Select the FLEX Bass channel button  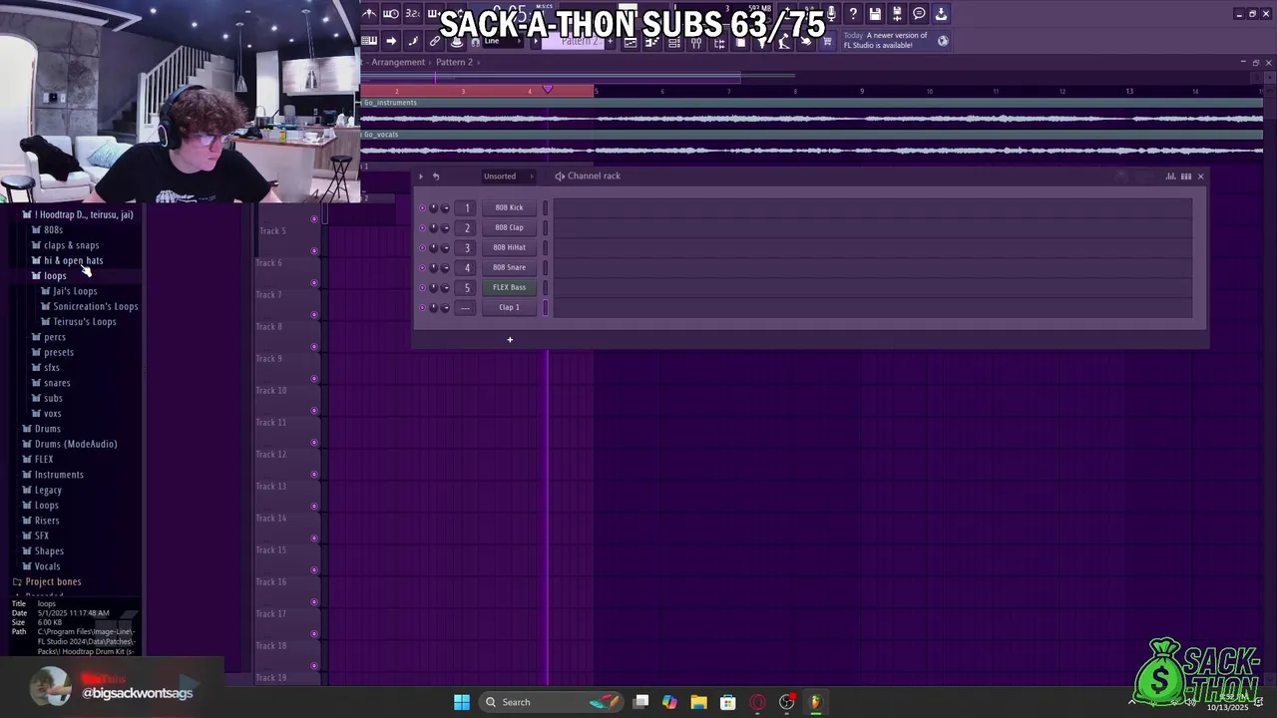point(509,287)
